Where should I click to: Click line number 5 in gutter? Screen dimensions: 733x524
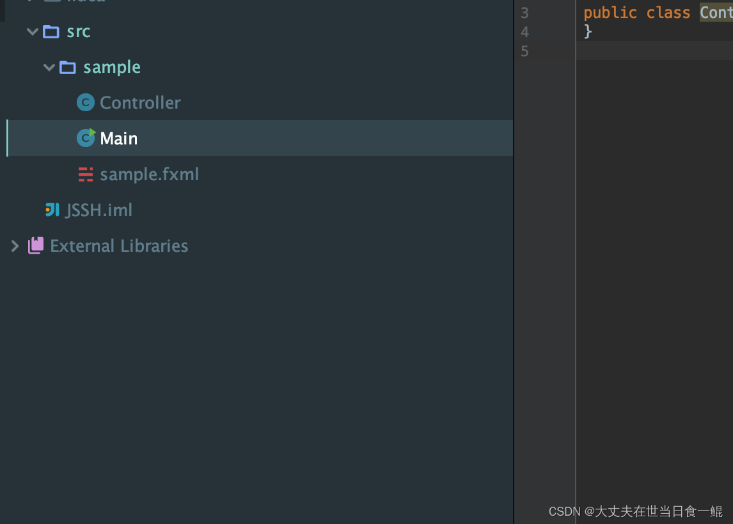pyautogui.click(x=524, y=51)
